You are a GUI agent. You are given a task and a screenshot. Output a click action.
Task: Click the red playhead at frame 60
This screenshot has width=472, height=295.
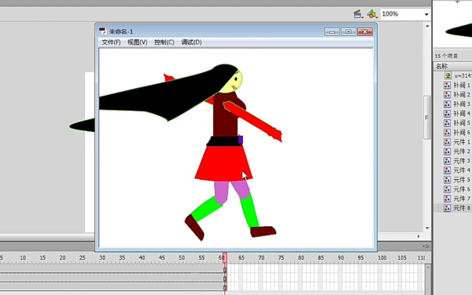pos(225,258)
